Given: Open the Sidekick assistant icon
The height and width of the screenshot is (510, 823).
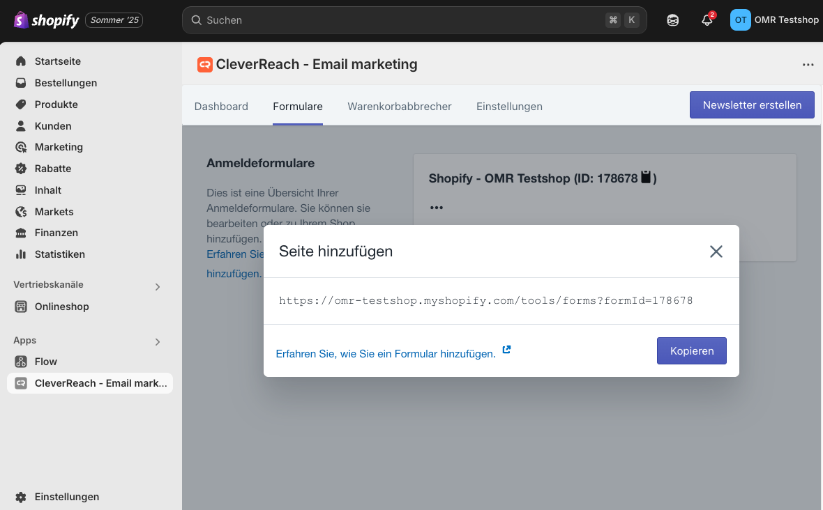Looking at the screenshot, I should click(x=672, y=20).
